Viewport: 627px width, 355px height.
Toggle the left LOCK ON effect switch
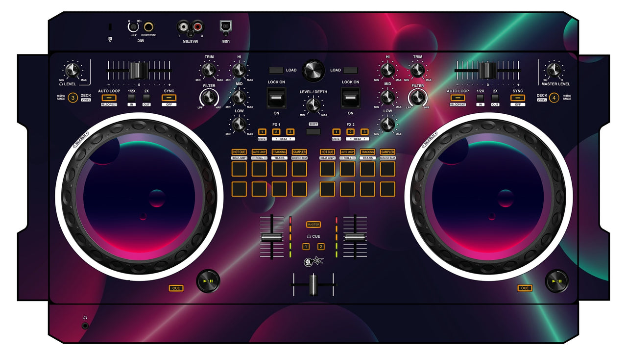(276, 98)
